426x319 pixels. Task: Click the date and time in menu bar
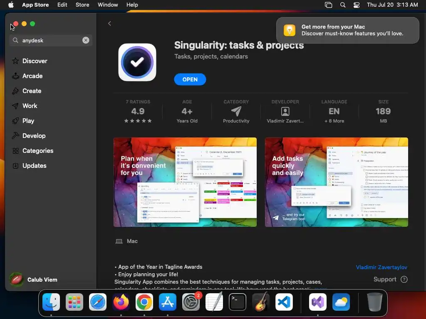click(x=392, y=5)
